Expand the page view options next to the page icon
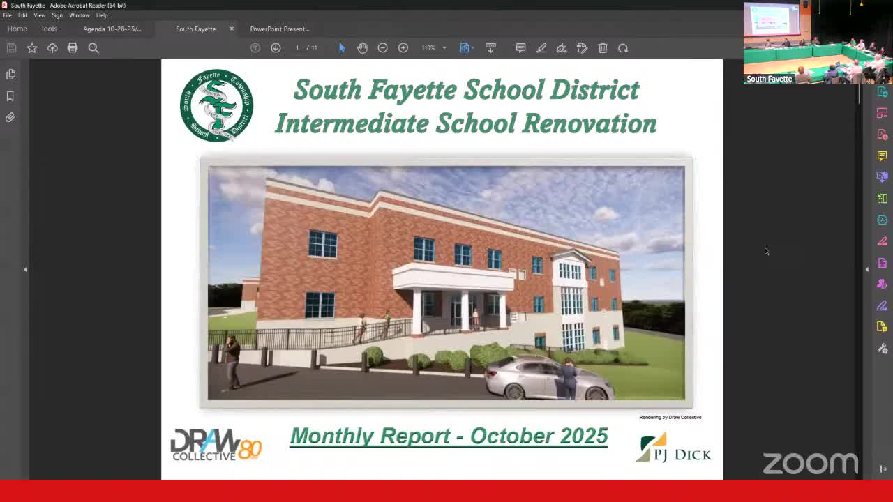The width and height of the screenshot is (893, 502). click(x=474, y=47)
